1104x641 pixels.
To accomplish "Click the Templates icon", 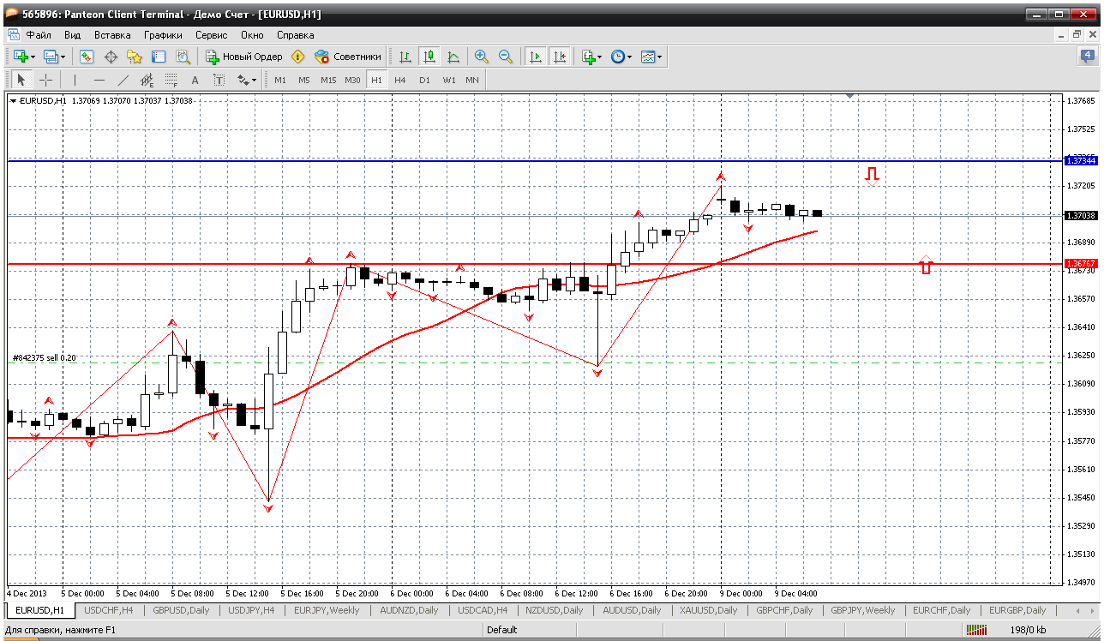I will pos(648,57).
